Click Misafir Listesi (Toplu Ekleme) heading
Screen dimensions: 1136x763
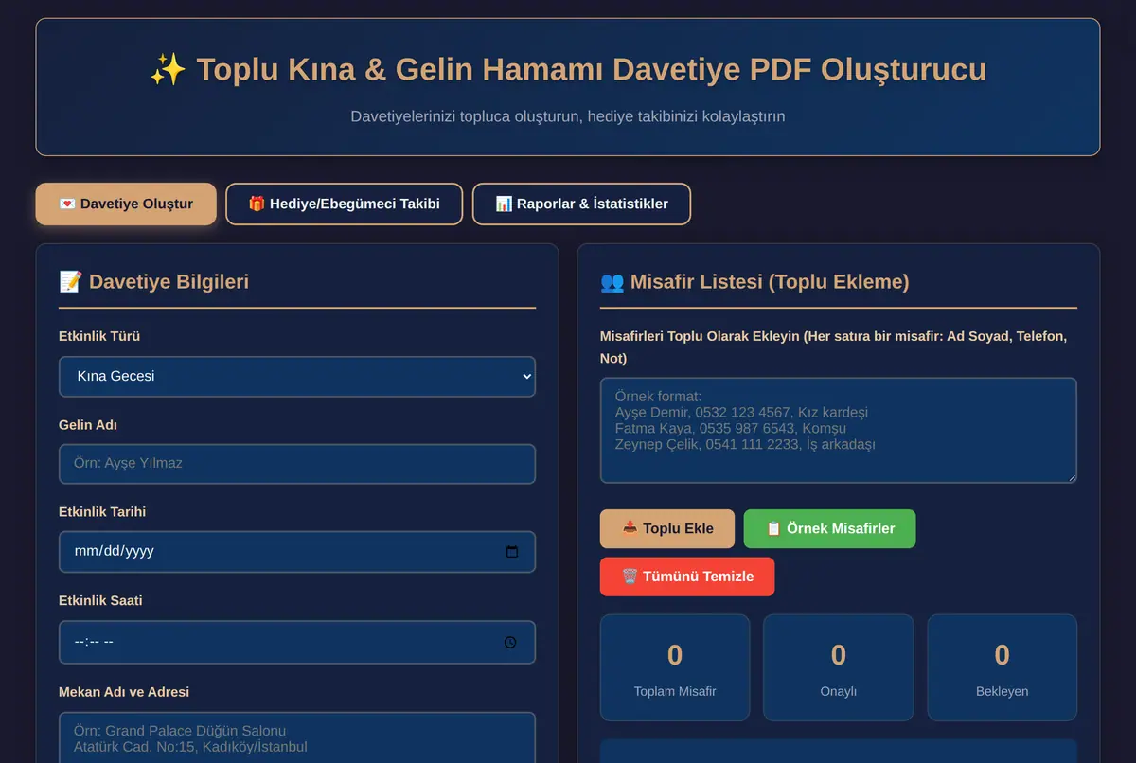(754, 281)
